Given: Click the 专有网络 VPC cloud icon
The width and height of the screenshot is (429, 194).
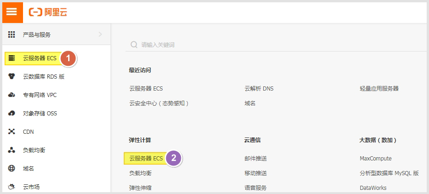Looking at the screenshot, I should (12, 95).
